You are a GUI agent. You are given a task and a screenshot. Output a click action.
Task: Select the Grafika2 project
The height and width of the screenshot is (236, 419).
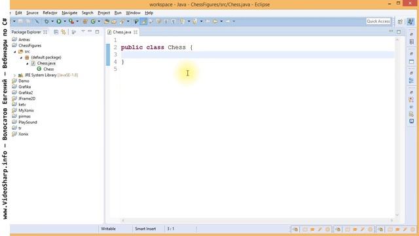click(x=26, y=92)
